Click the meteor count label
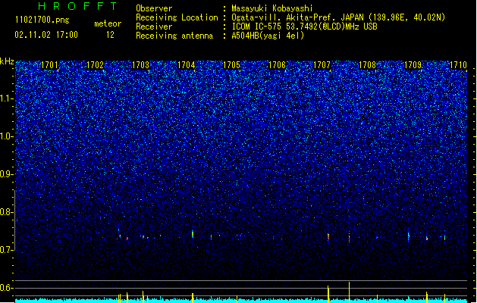Screen dimensions: 477x303 (108, 23)
